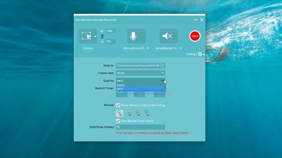
Task: Open the capture area mode dropdown arrow
Action: click(x=95, y=36)
